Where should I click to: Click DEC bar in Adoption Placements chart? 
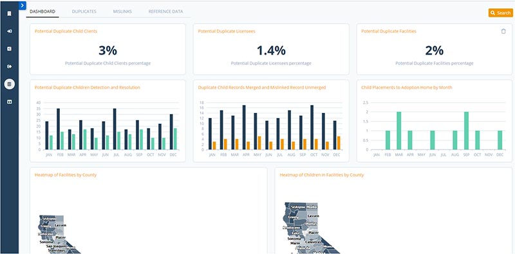point(500,140)
